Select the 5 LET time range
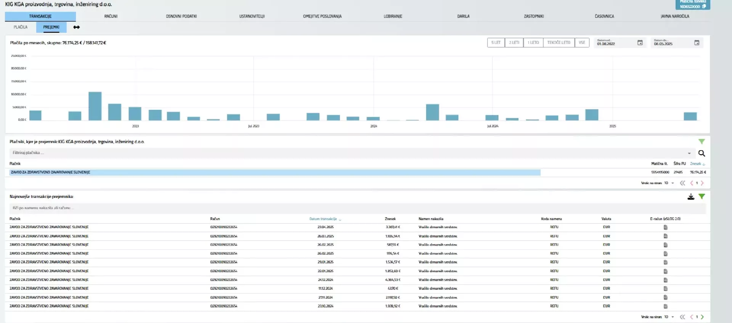 [496, 43]
